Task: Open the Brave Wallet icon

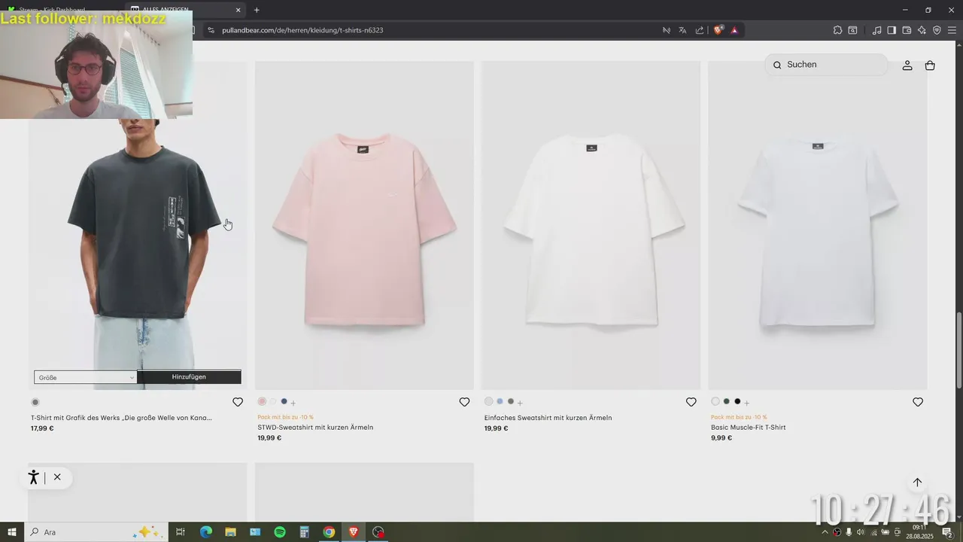Action: click(907, 30)
